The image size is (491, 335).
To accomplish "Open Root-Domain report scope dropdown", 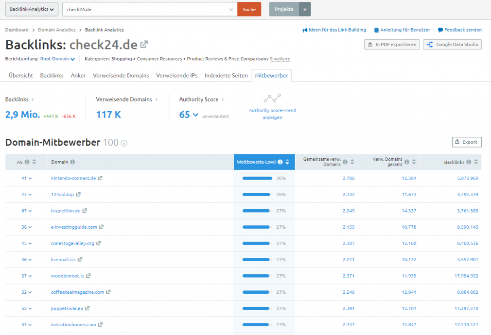I will click(57, 59).
